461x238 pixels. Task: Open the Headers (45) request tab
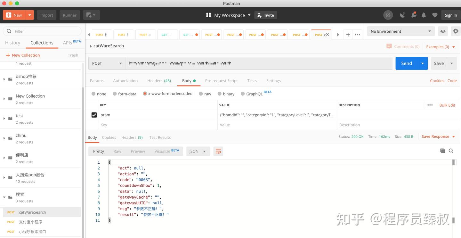[159, 81]
